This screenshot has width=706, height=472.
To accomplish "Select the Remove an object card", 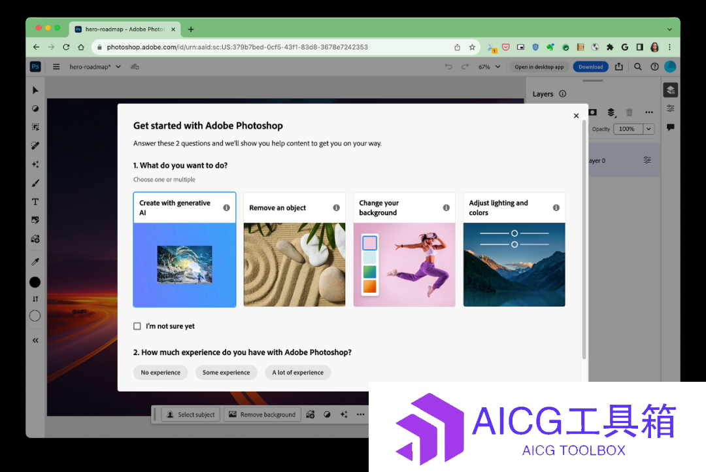I will coord(294,250).
